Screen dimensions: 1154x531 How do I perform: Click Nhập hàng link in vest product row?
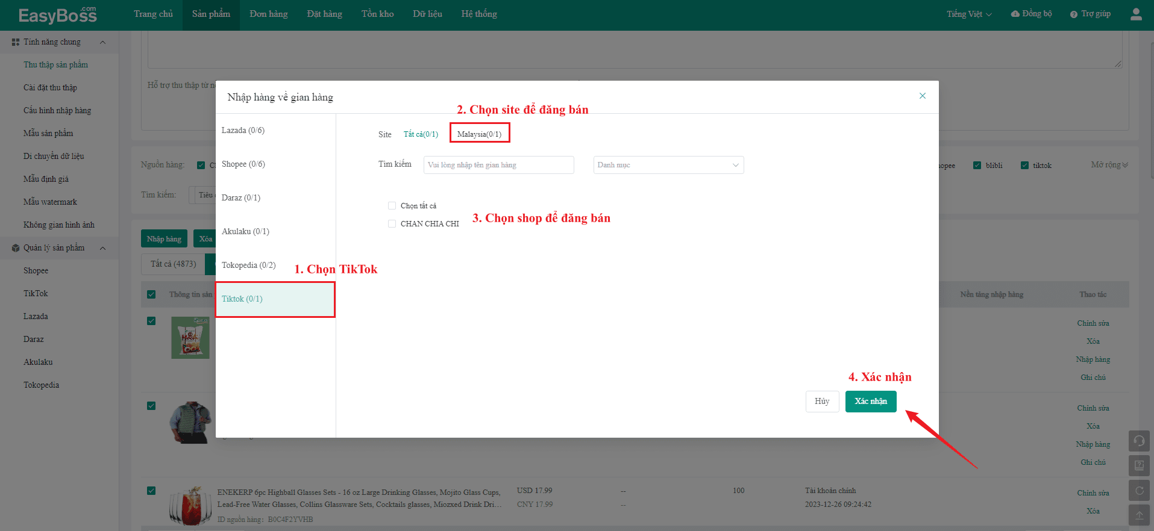[x=1093, y=444]
